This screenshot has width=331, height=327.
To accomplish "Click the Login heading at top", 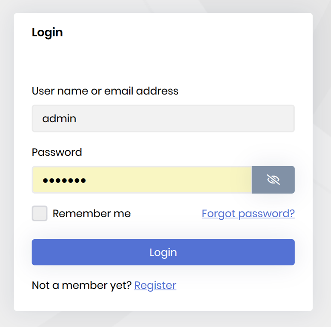I will (x=47, y=32).
